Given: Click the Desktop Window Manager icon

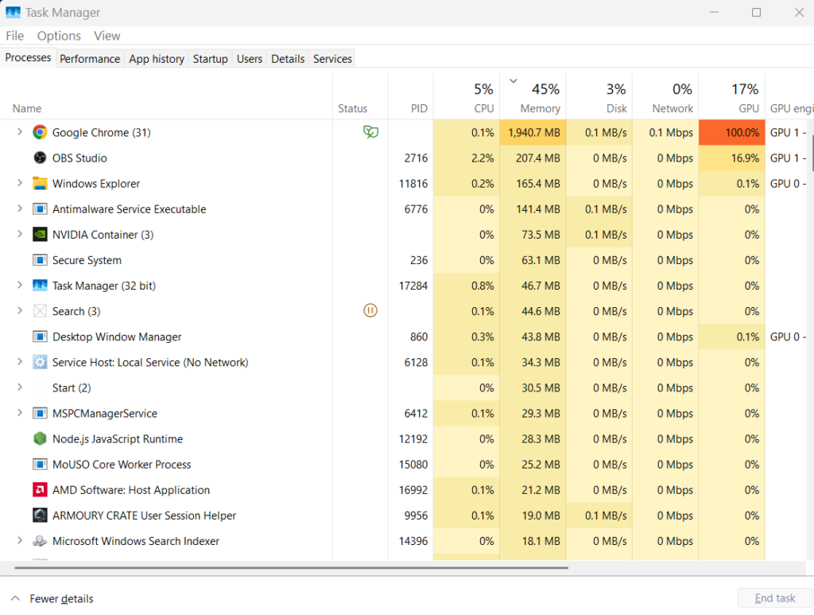Looking at the screenshot, I should pos(39,337).
